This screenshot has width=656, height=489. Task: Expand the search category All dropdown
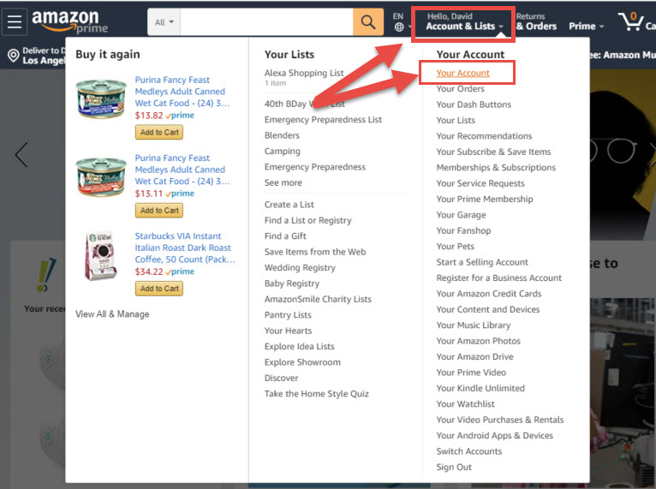pyautogui.click(x=164, y=21)
